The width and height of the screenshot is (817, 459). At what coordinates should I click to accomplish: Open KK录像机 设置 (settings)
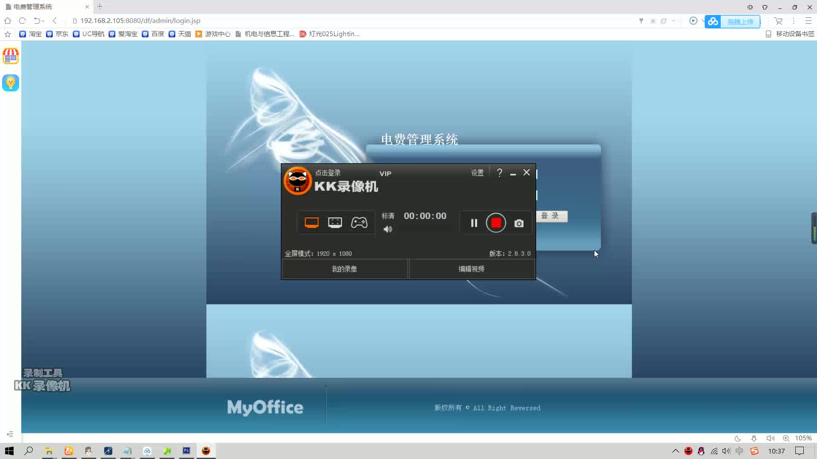click(x=477, y=173)
